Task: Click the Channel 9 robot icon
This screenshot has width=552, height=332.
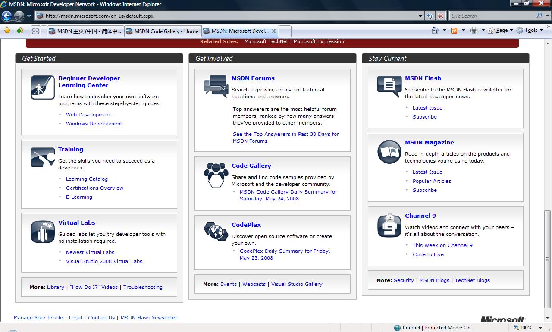Action: click(x=389, y=225)
